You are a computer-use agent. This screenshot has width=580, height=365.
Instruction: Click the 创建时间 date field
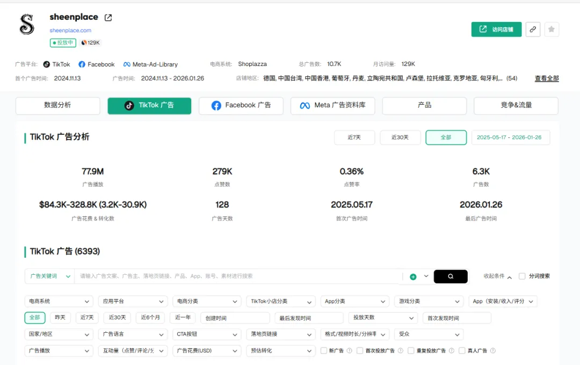[235, 318]
